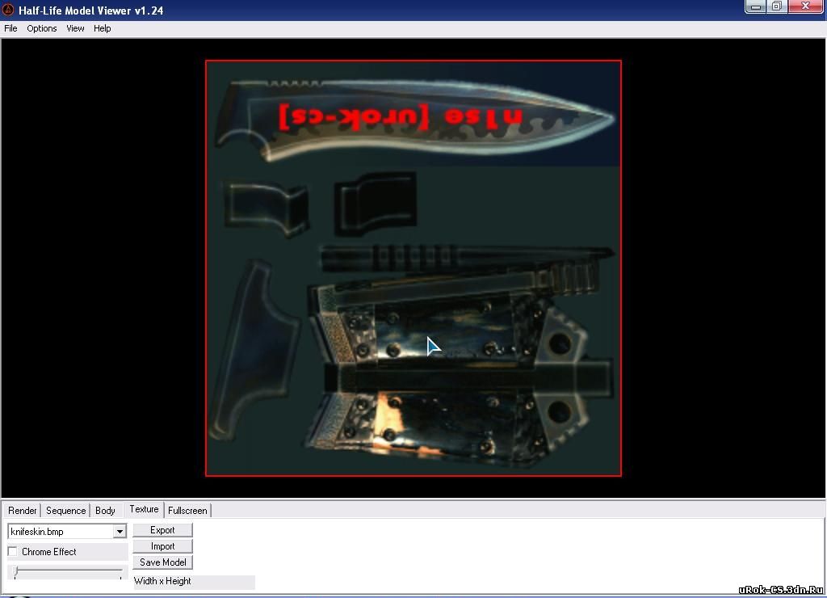Image resolution: width=827 pixels, height=598 pixels.
Task: Select the Texture tab
Action: (144, 509)
